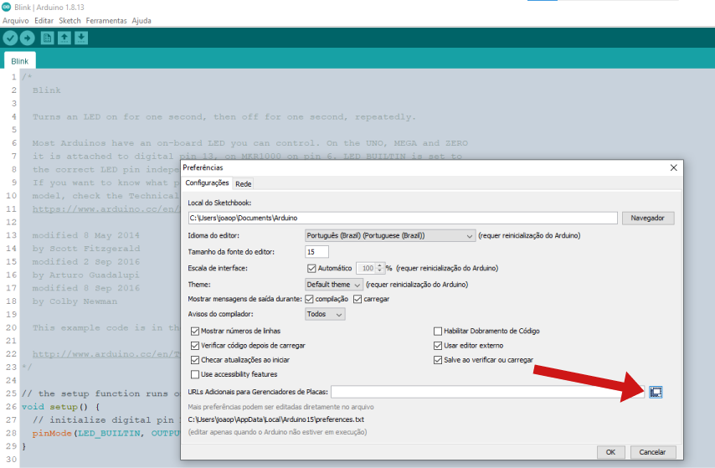Click the New sketch toolbar icon

47,38
